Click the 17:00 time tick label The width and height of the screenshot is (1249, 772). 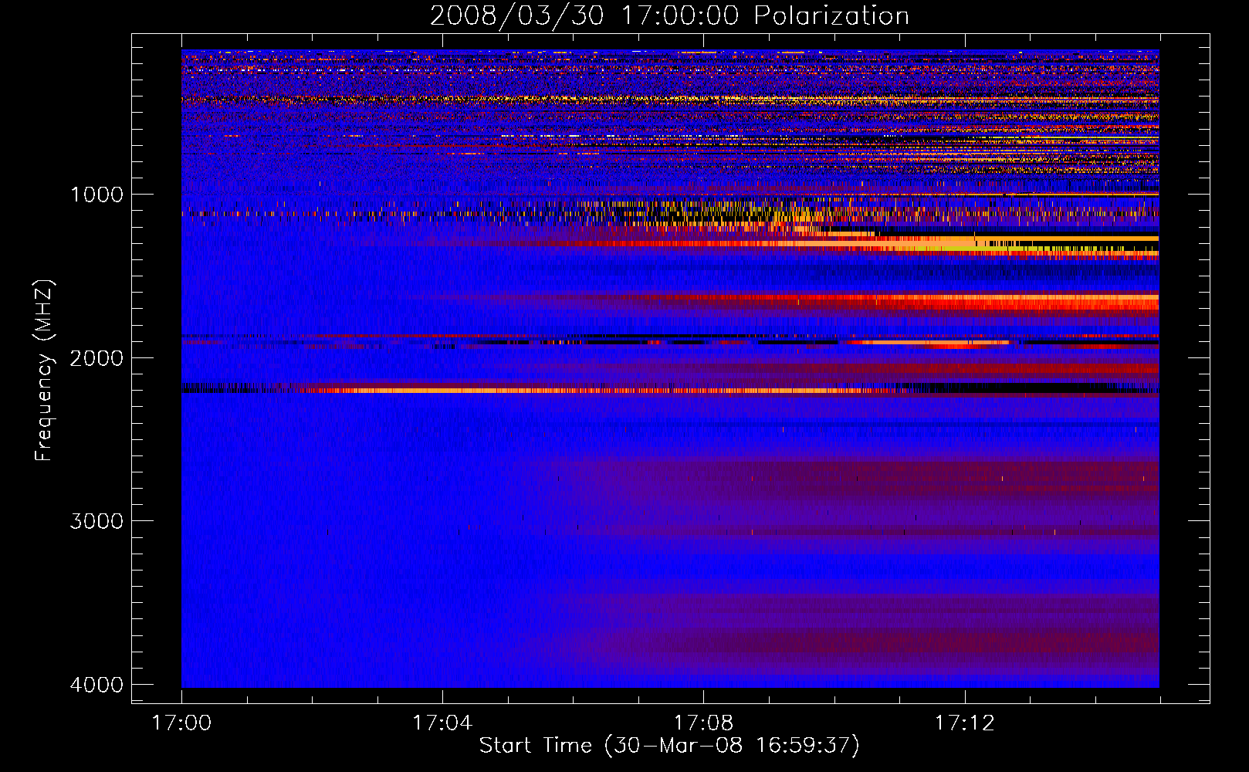181,723
